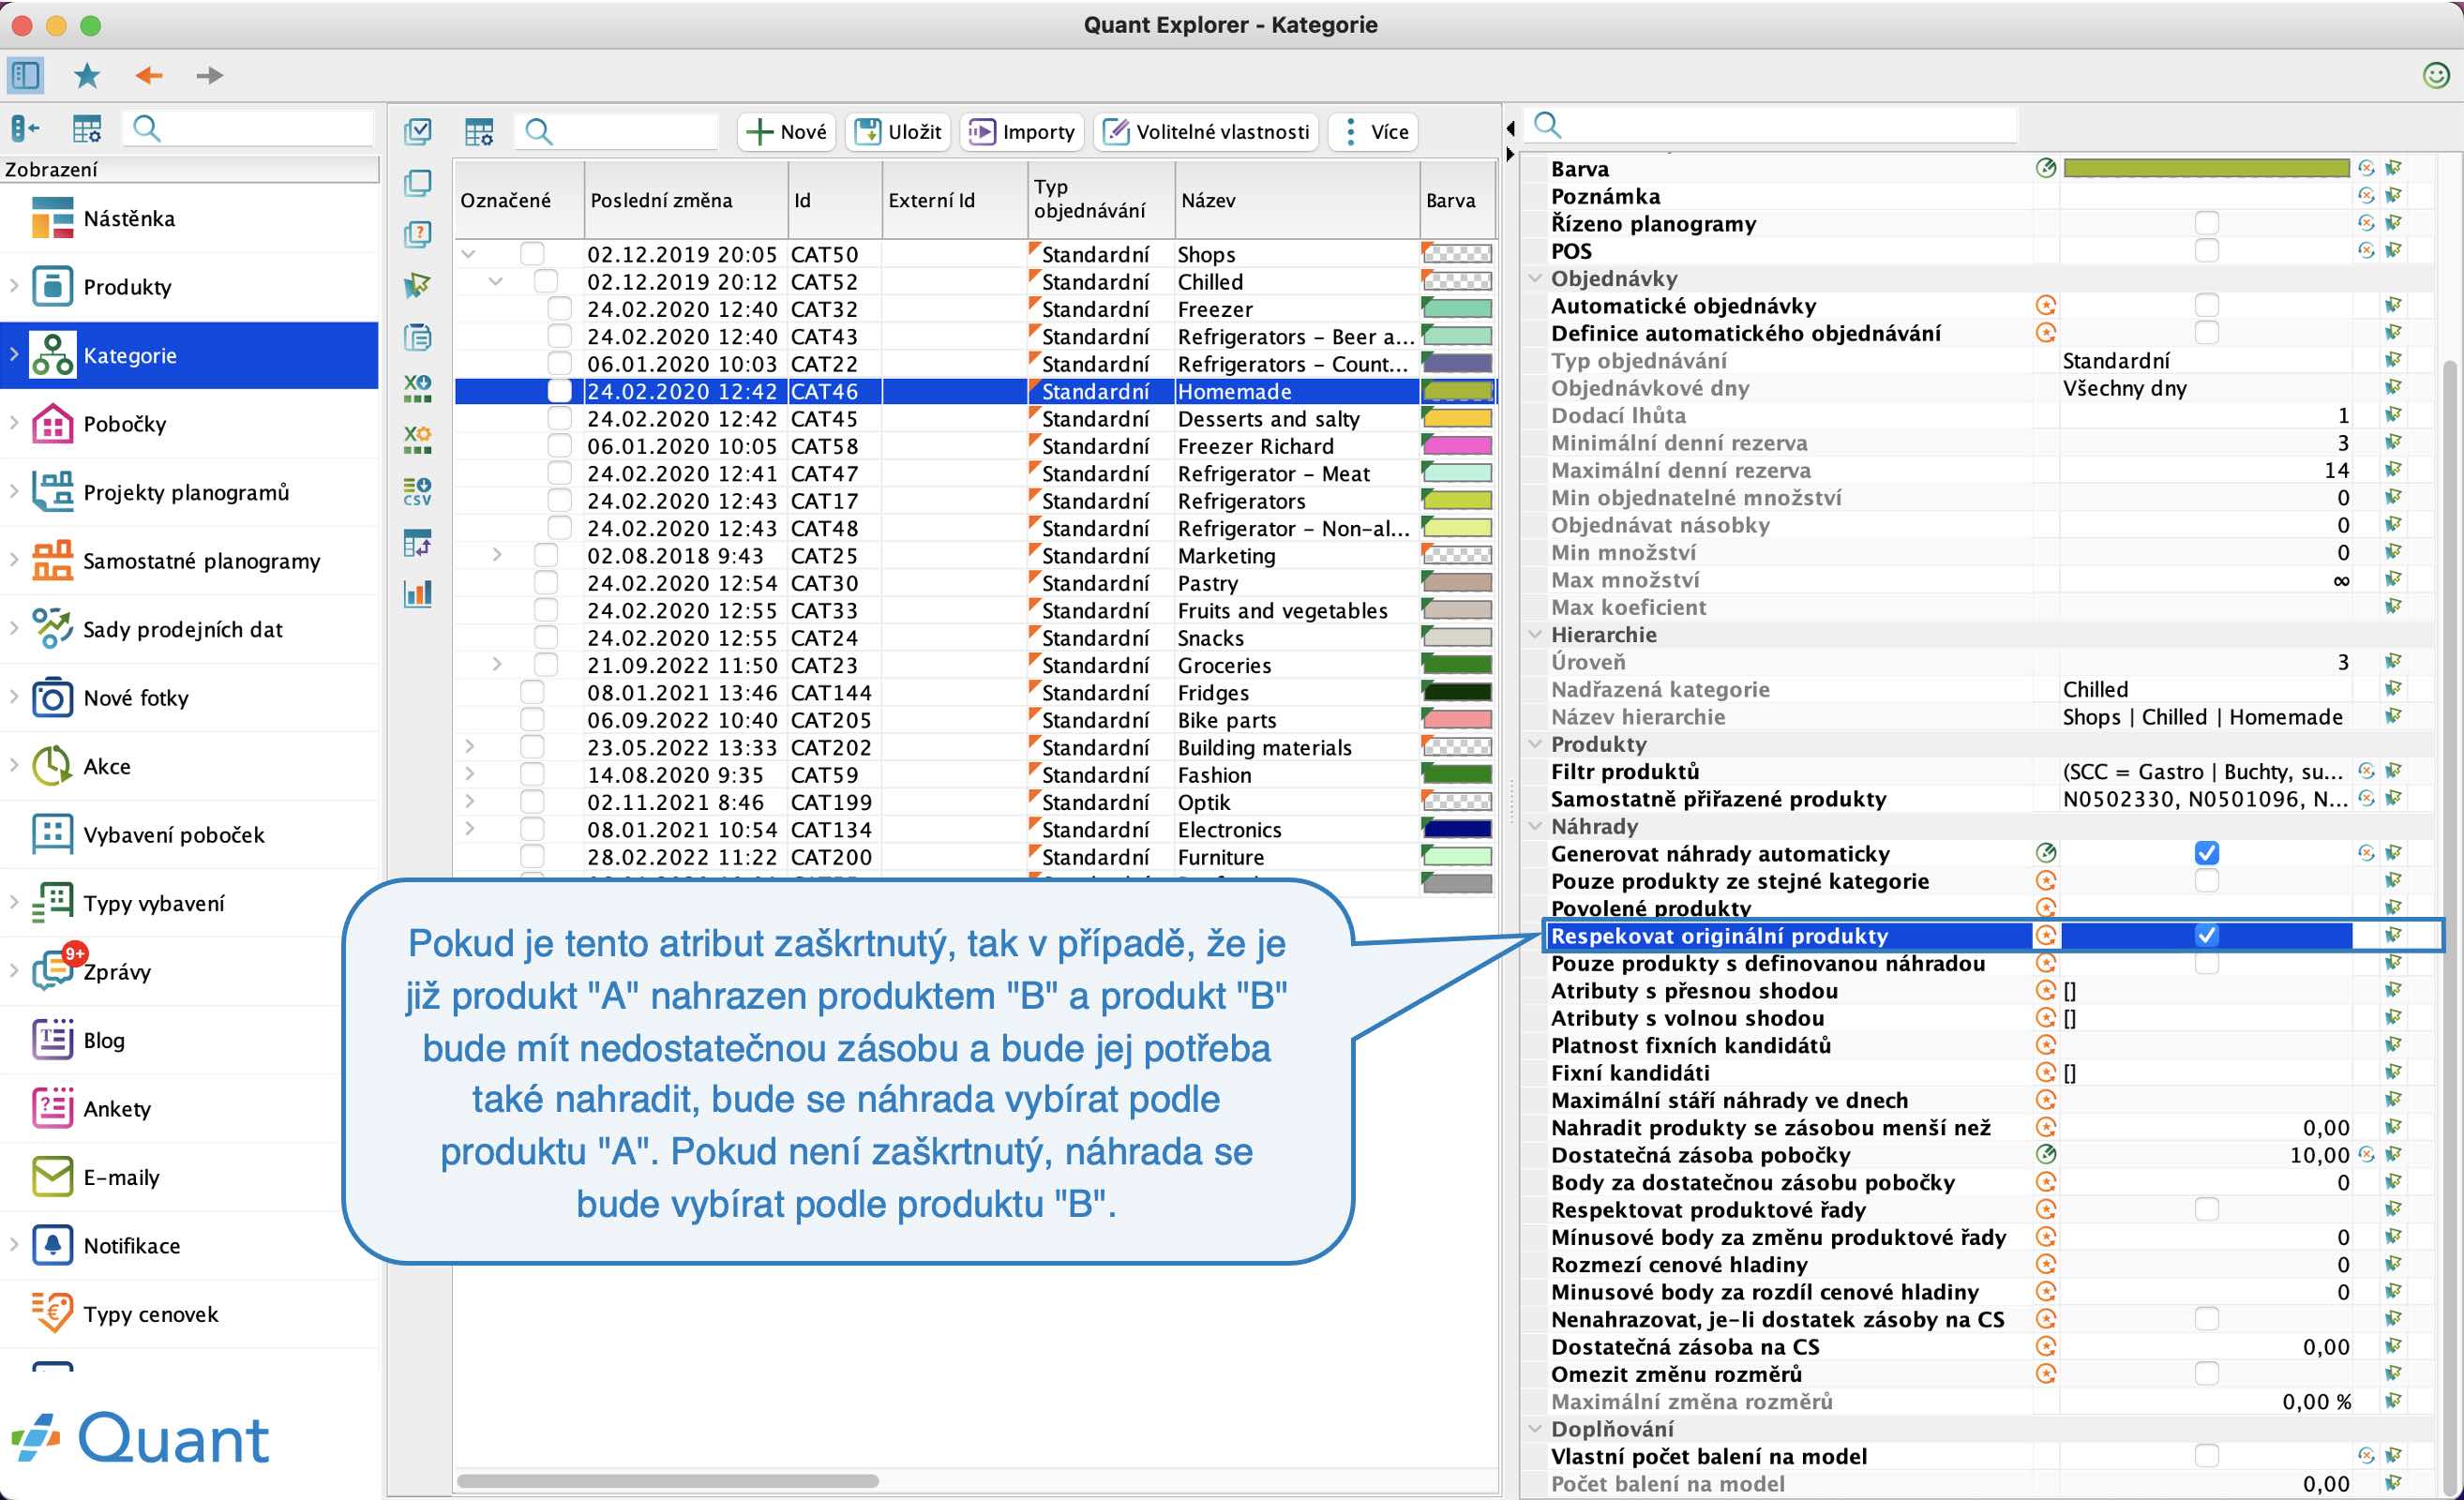Click the Uložit save button
The image size is (2464, 1500).
(899, 131)
